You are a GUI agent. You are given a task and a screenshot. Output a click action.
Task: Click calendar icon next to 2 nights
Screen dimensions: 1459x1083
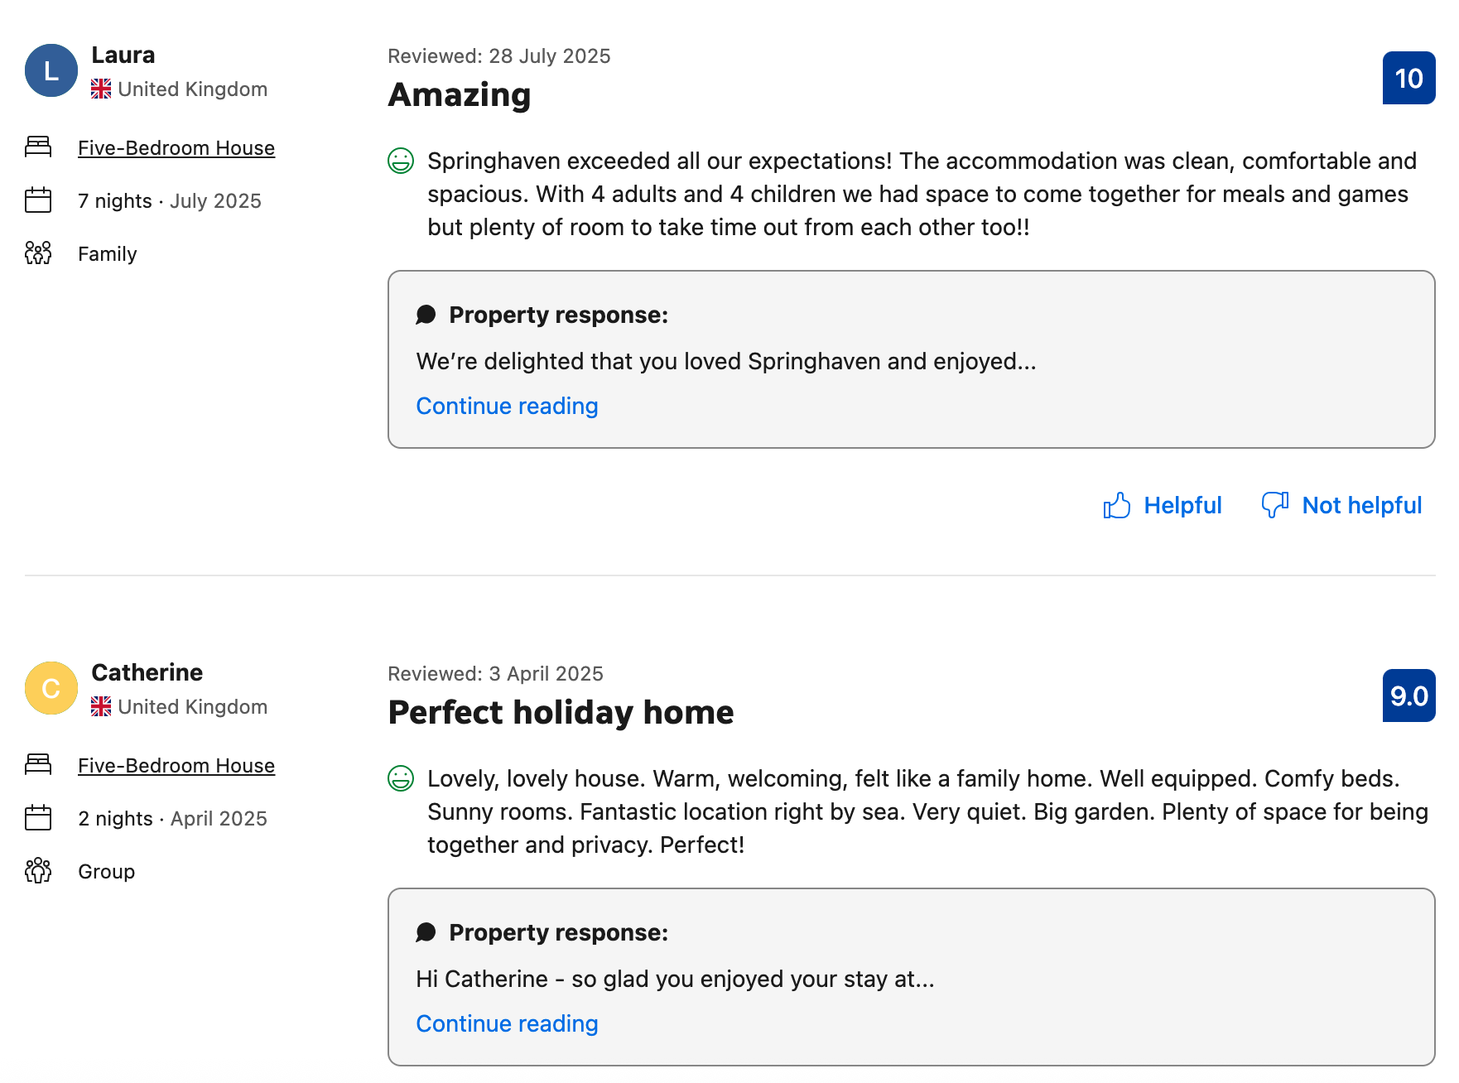(38, 818)
